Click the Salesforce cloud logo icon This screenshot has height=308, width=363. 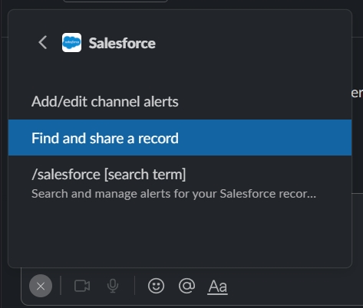pyautogui.click(x=71, y=42)
